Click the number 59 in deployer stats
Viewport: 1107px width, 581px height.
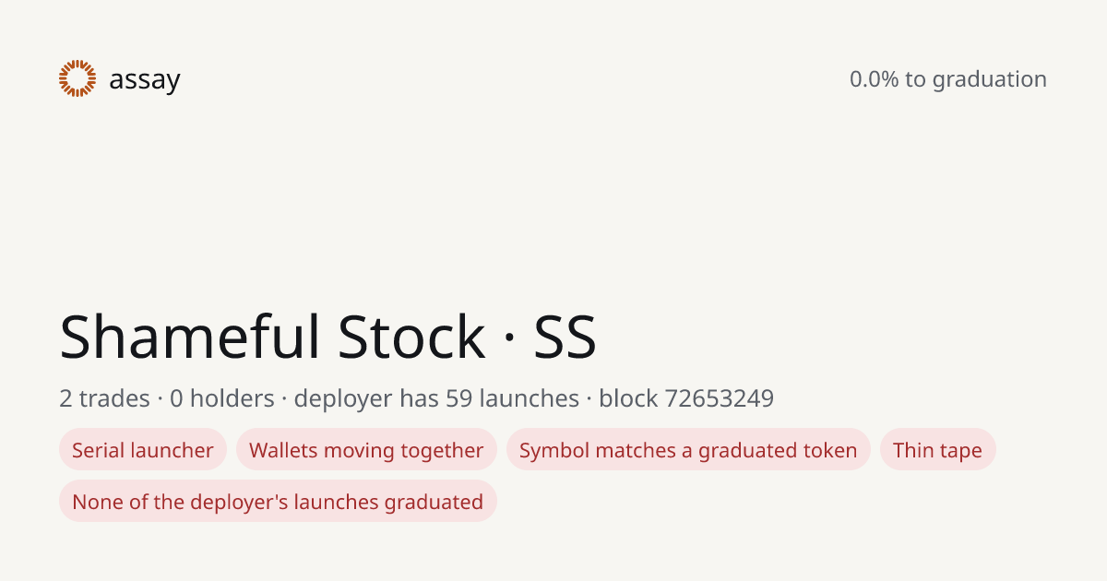coord(459,398)
